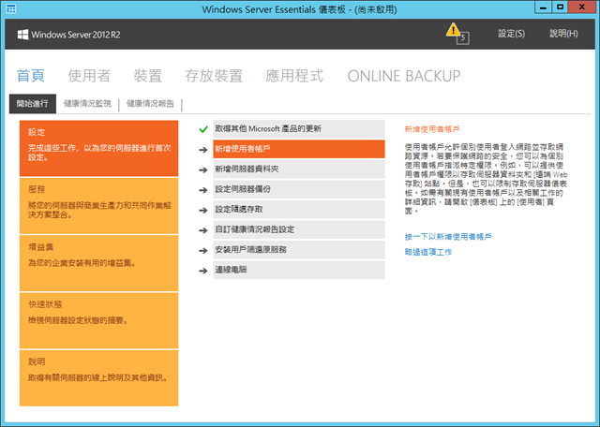Select the 增益集 category tile

point(98,263)
